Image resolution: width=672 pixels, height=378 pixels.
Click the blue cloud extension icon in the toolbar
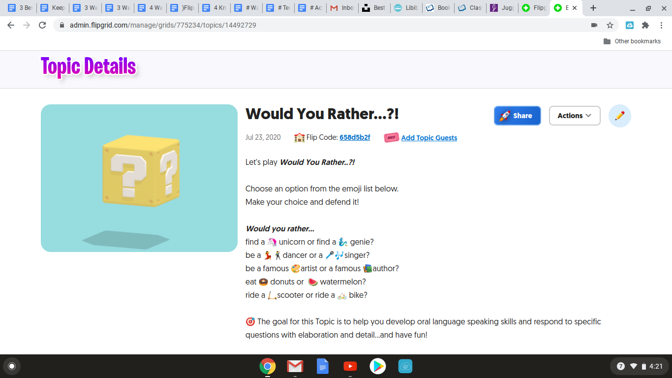[x=630, y=25]
